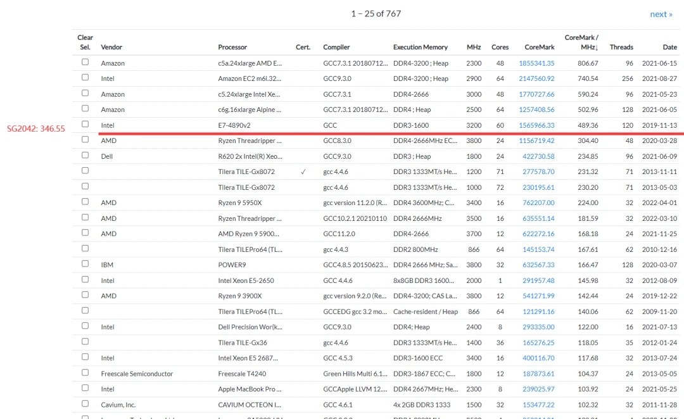This screenshot has height=419, width=684.
Task: Click the 'DDR2 800MHz' memory cell
Action: tap(415, 249)
